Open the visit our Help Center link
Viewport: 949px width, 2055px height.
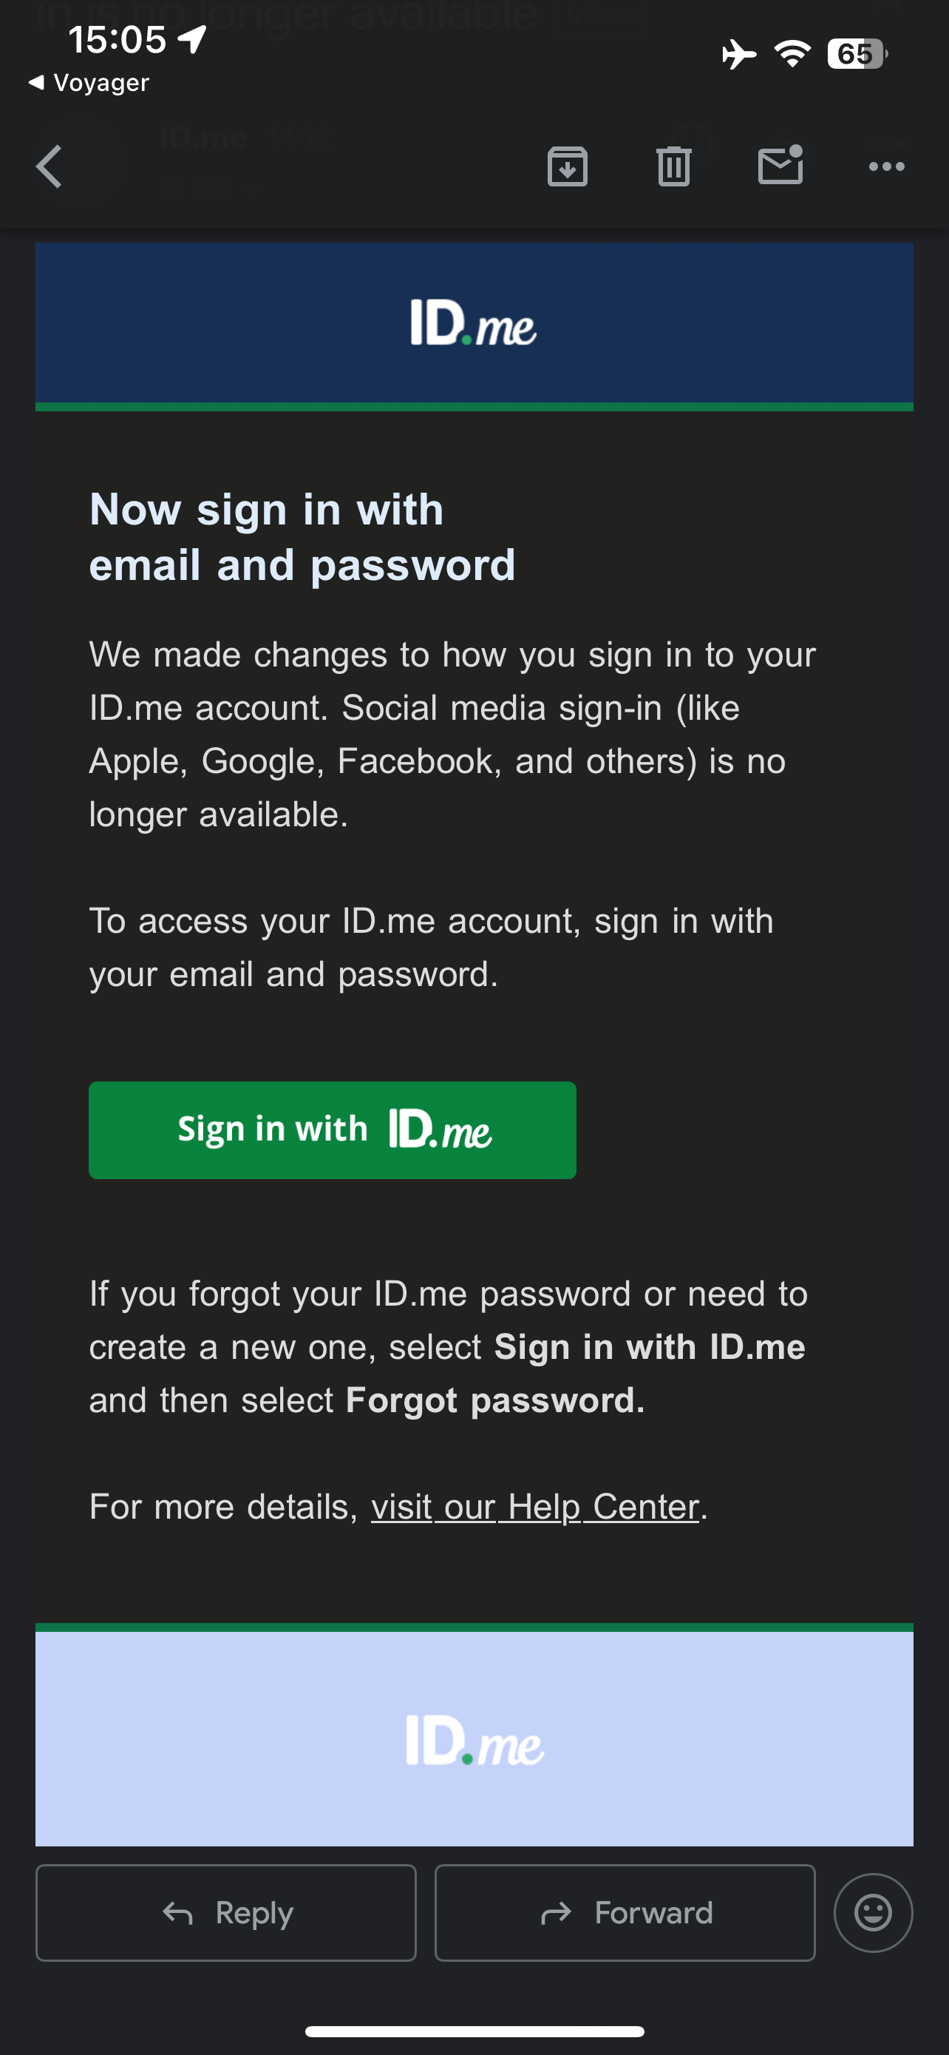pyautogui.click(x=534, y=1506)
